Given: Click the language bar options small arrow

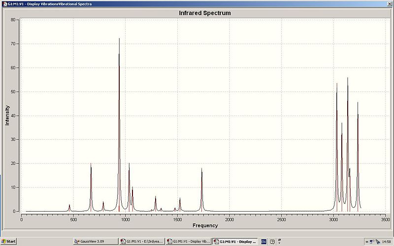Looking at the screenshot, I should pyautogui.click(x=279, y=243).
